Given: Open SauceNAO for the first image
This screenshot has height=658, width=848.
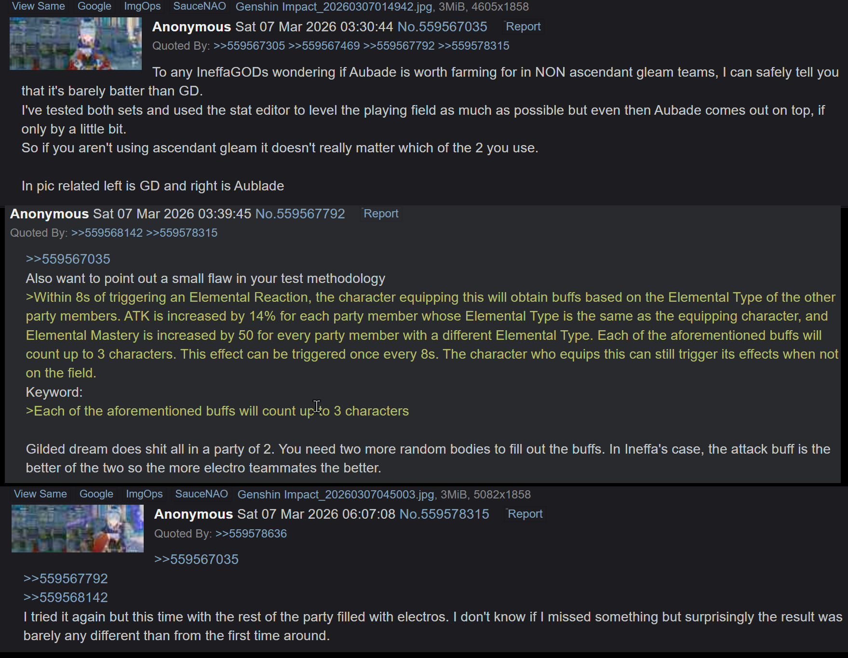Looking at the screenshot, I should tap(200, 6).
